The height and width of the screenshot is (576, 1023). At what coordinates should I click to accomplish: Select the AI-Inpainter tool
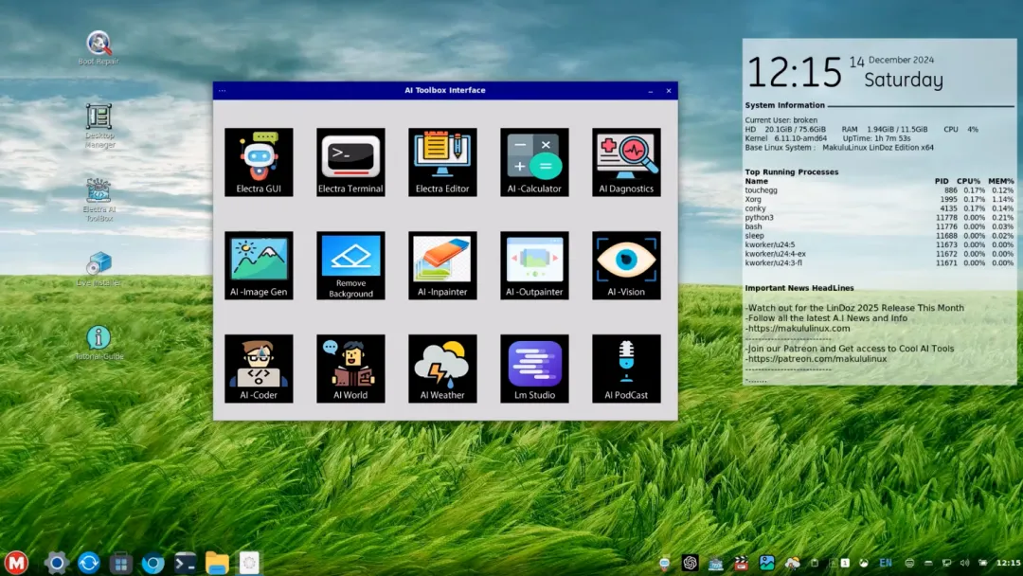tap(442, 265)
